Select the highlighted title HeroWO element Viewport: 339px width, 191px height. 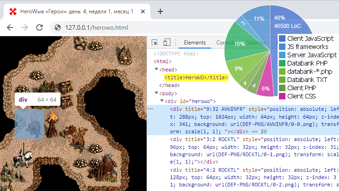196,77
